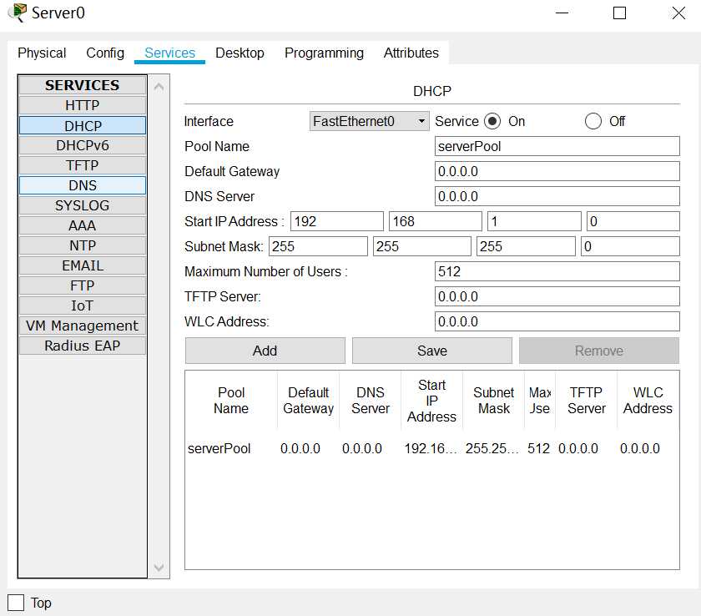The height and width of the screenshot is (616, 701).
Task: Select the NTP service
Action: [x=83, y=245]
